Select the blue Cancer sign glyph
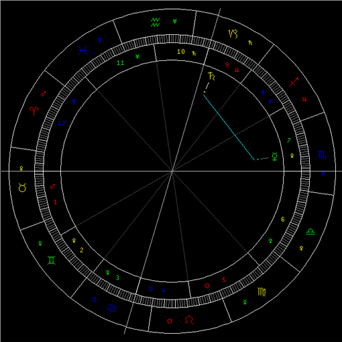This screenshot has width=342, height=342. click(x=112, y=308)
